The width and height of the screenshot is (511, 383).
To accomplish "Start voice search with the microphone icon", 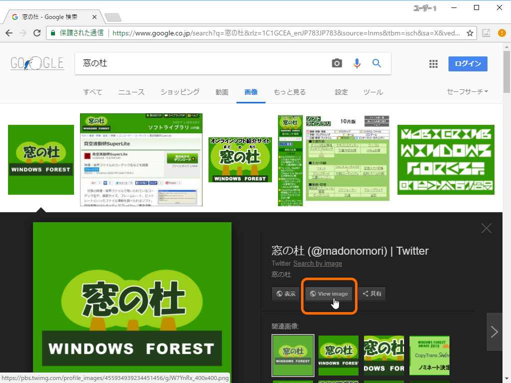I will [x=356, y=63].
